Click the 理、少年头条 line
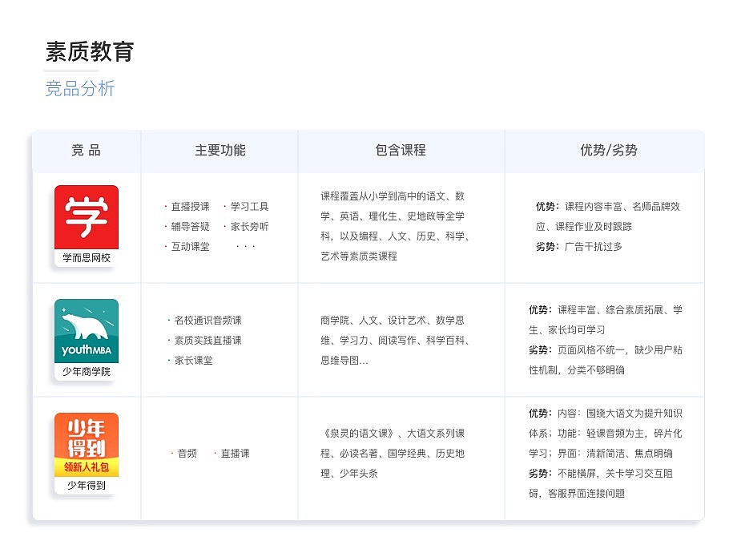This screenshot has width=737, height=553. click(x=349, y=474)
